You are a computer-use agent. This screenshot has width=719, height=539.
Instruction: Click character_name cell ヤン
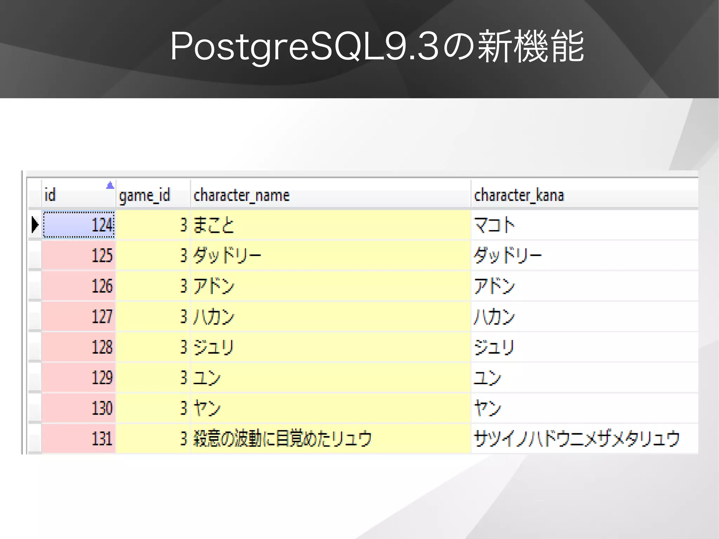(330, 408)
